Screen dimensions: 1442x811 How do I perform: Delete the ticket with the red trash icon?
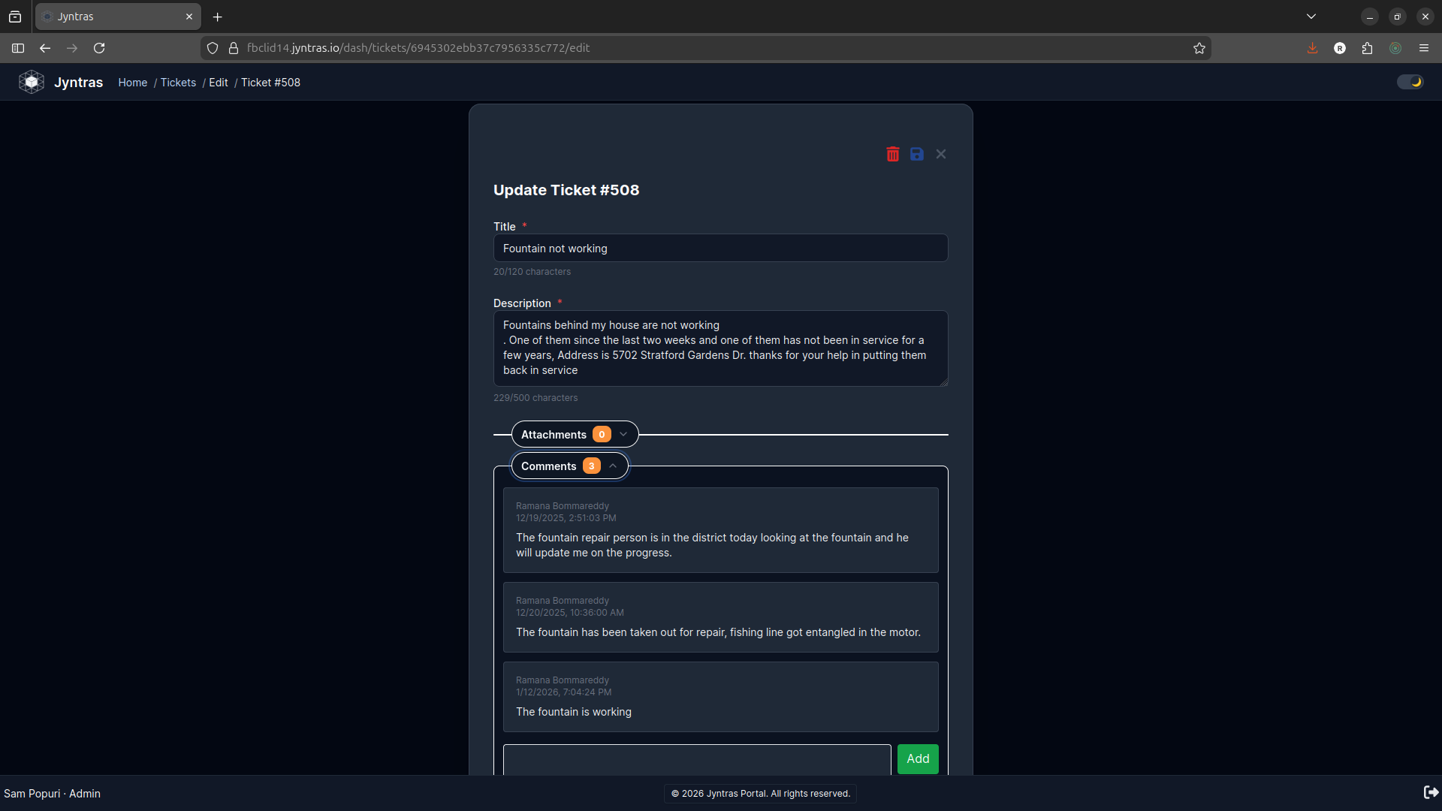tap(892, 154)
